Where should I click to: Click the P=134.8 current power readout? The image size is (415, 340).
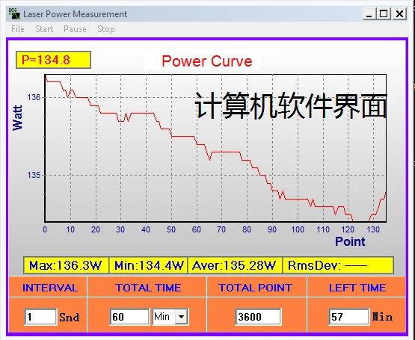(53, 60)
